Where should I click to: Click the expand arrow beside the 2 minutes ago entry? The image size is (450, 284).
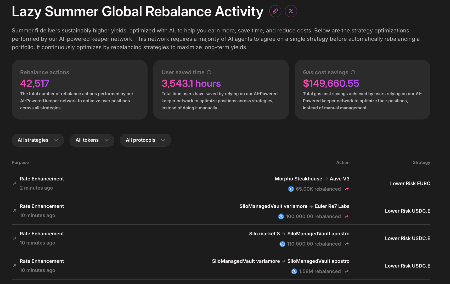coord(14,183)
